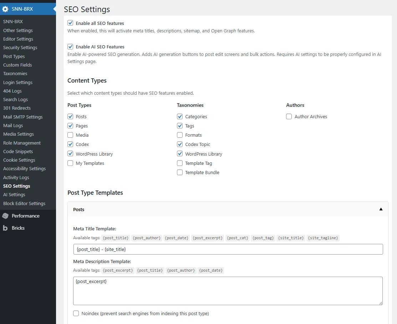Click the Performance cube icon in sidebar
Screen dimensions: 397x324
pos(5,216)
